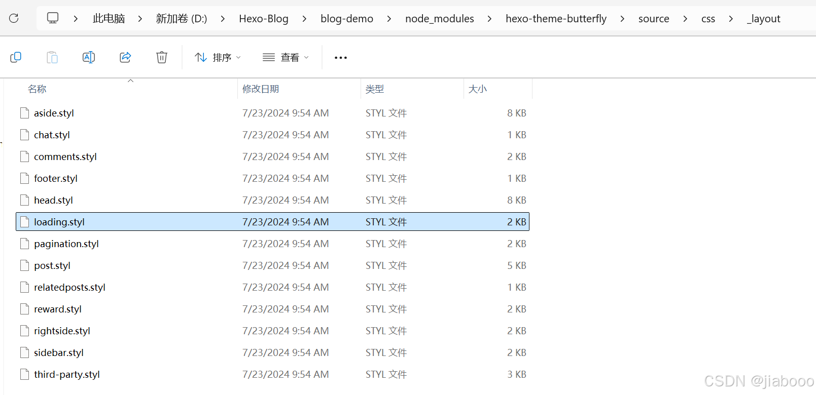The width and height of the screenshot is (816, 395).
Task: Click file icon of footer.styl
Action: [x=24, y=178]
